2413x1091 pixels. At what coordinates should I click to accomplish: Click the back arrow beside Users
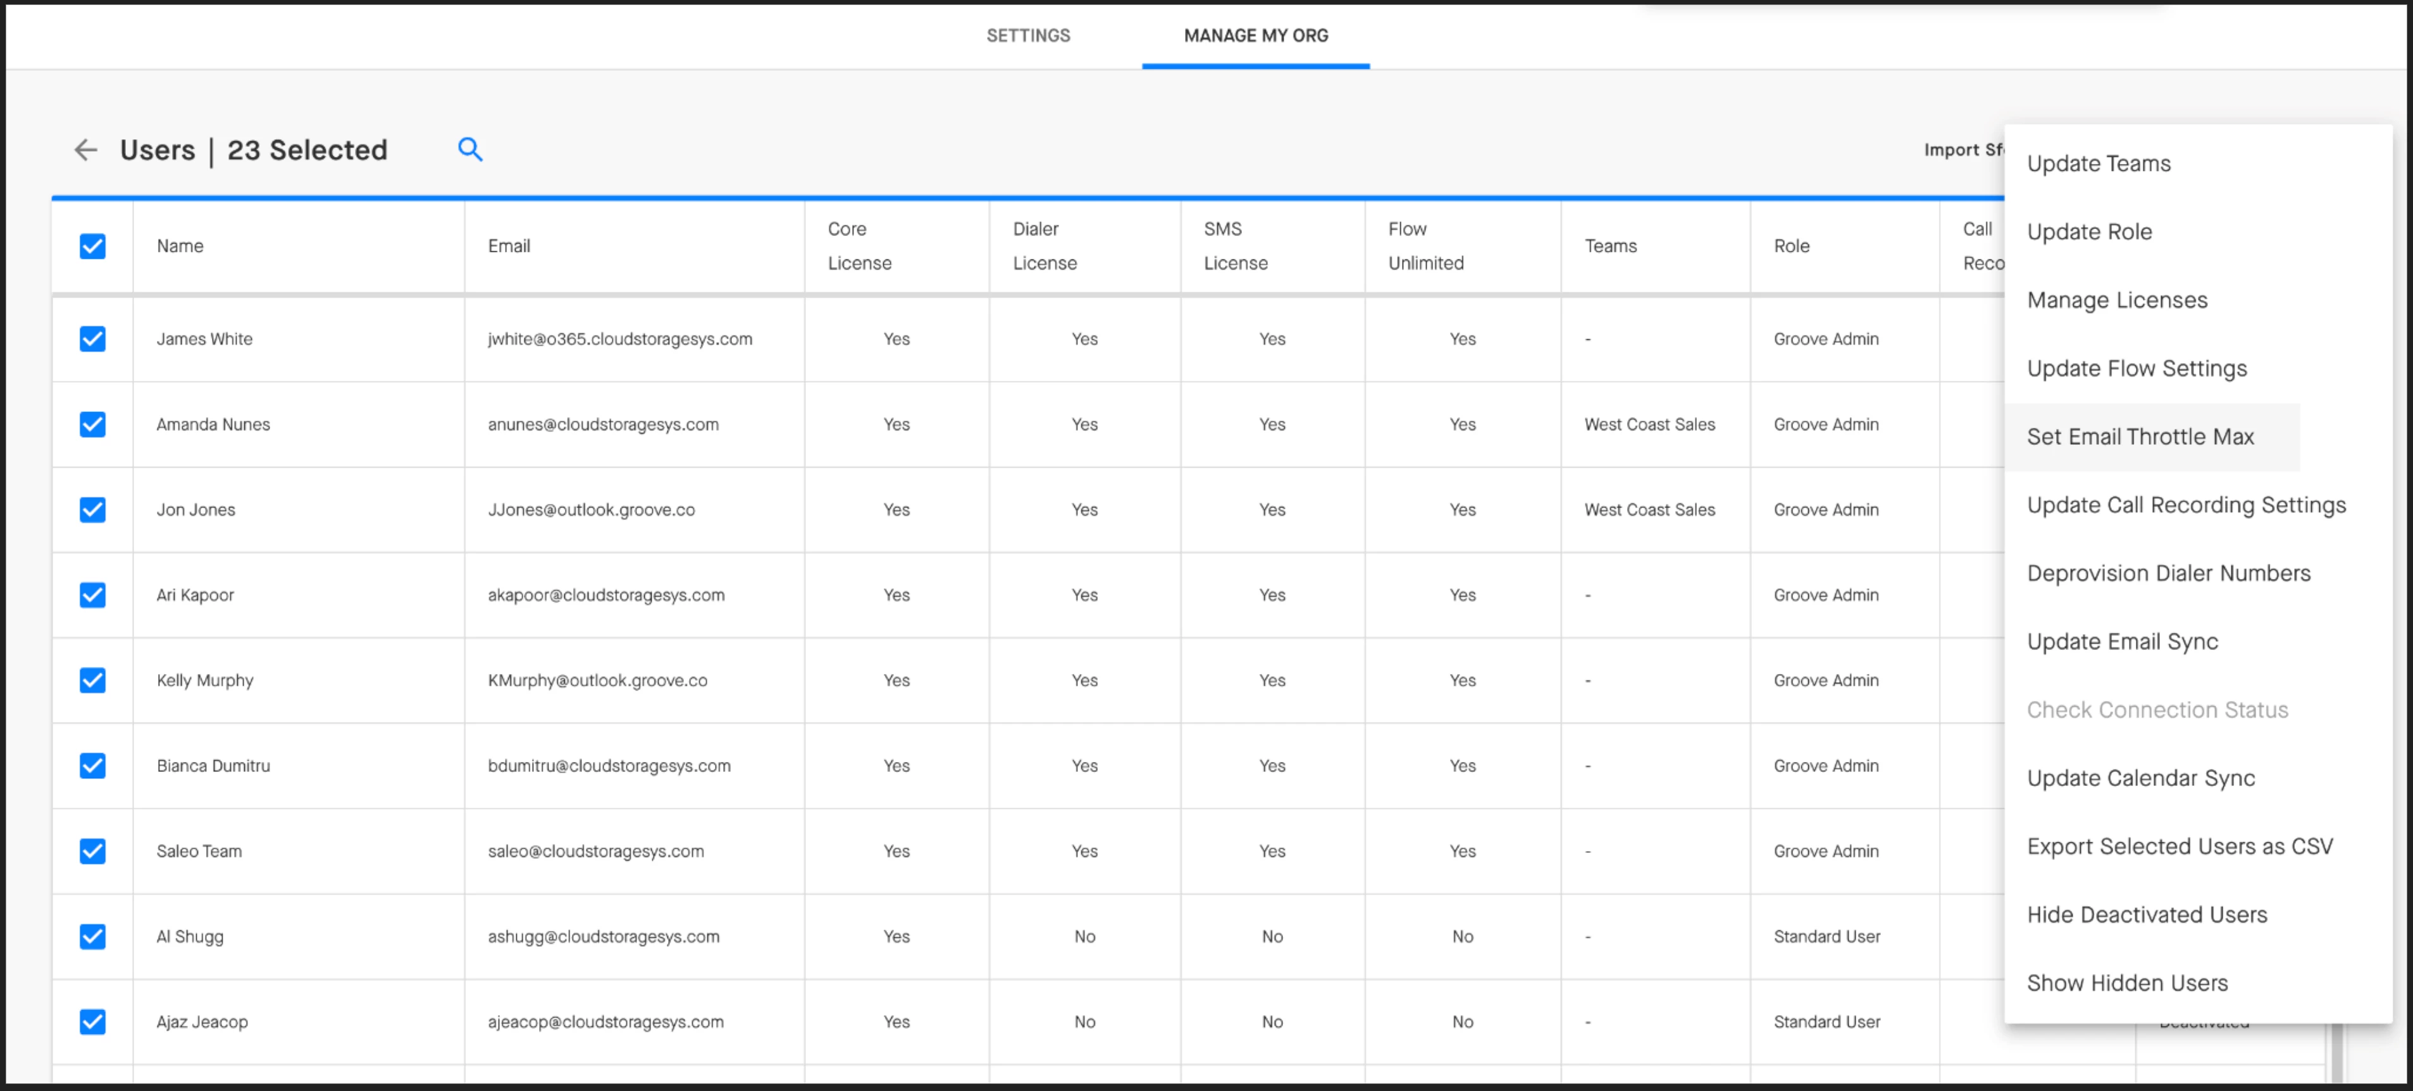point(85,150)
